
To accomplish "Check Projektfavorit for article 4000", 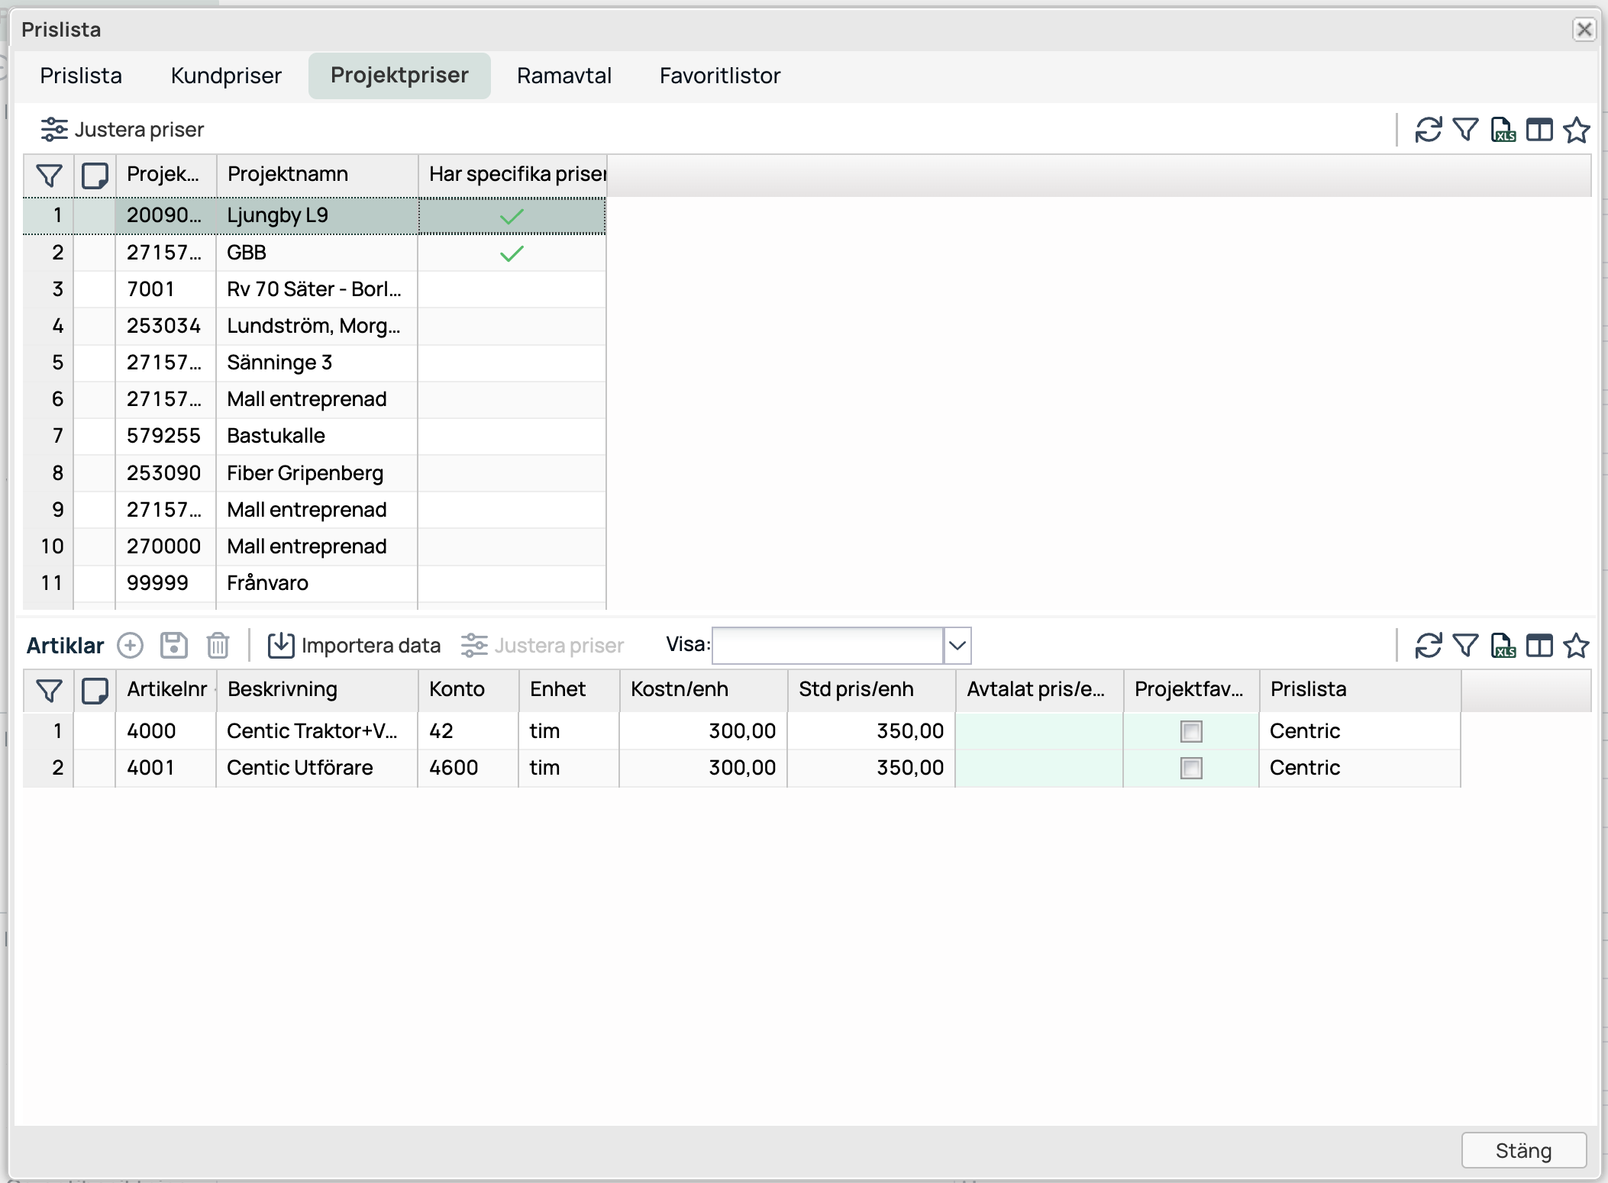I will [x=1191, y=731].
